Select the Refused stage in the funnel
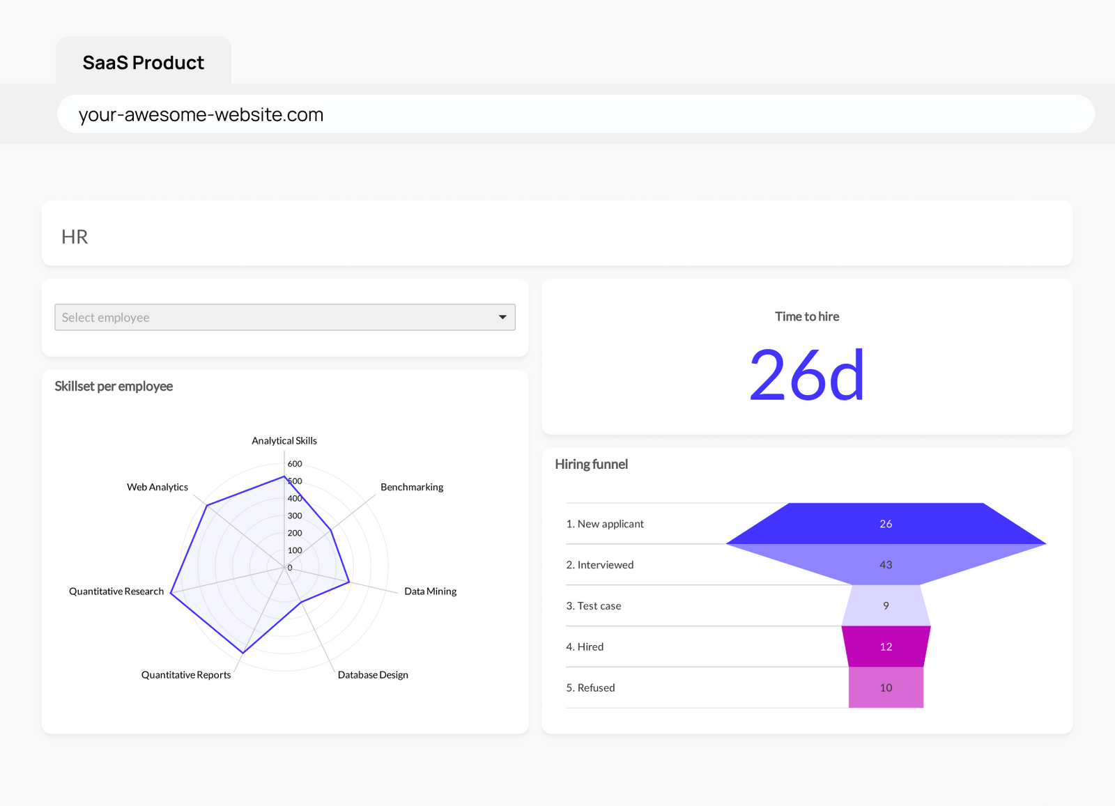Viewport: 1115px width, 806px height. coord(885,688)
